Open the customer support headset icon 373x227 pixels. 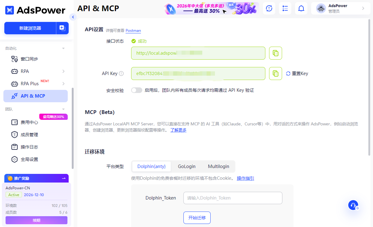353,205
